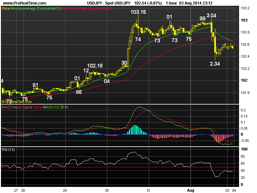This screenshot has width=257, height=193.
Task: Click the 0.1 MACD axis value
Action: (x=243, y=122)
